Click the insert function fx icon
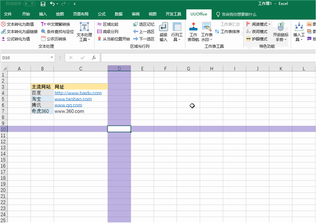The width and height of the screenshot is (316, 223). [94, 57]
